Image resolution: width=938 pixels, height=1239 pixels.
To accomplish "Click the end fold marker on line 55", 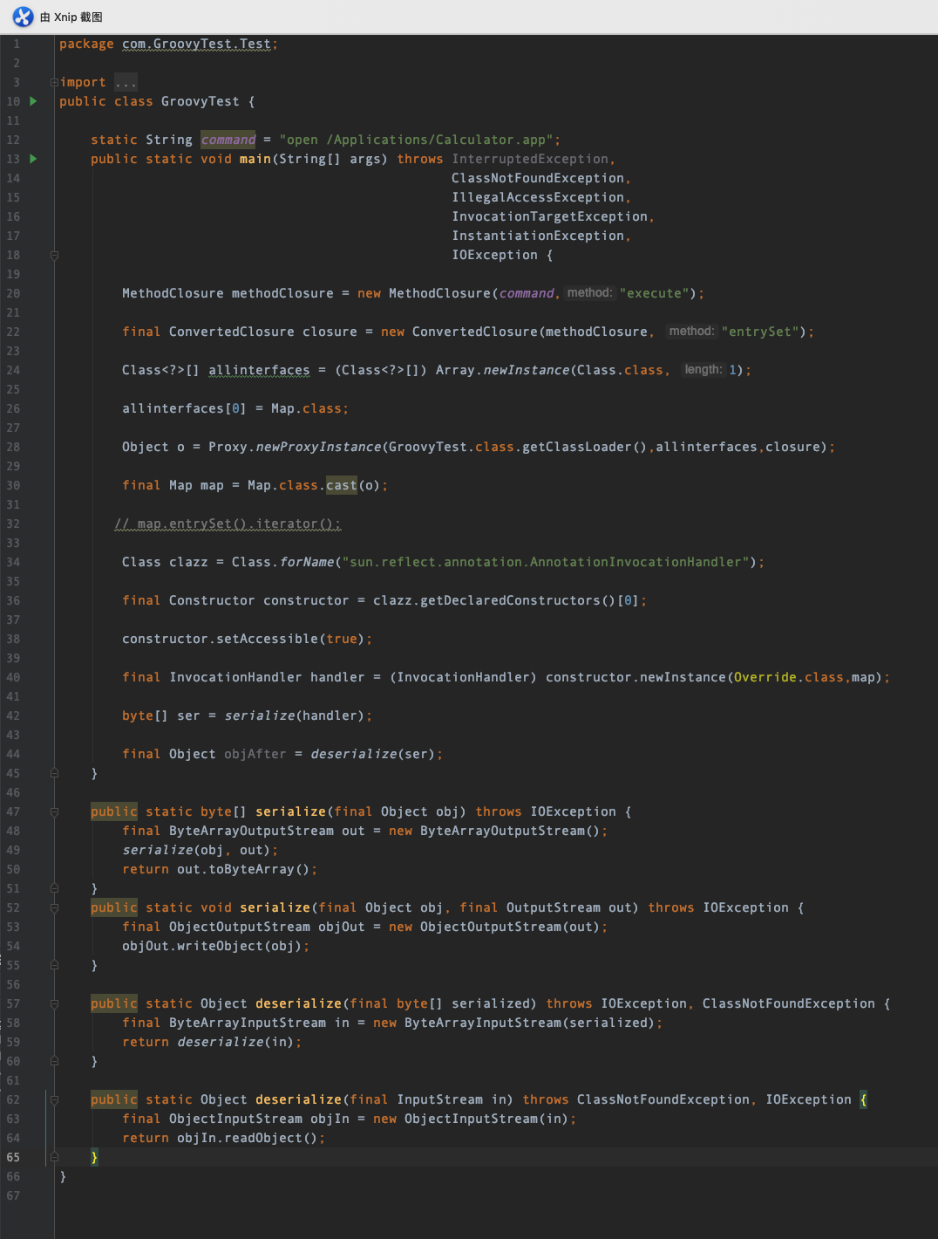I will coord(54,965).
